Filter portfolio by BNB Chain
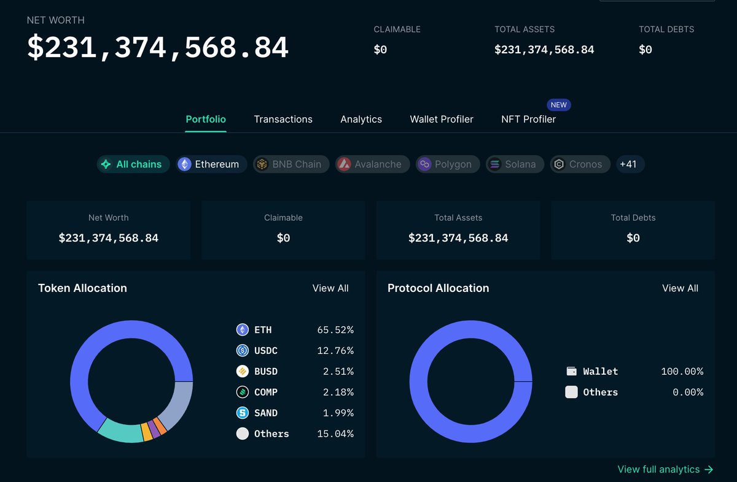 [x=291, y=164]
